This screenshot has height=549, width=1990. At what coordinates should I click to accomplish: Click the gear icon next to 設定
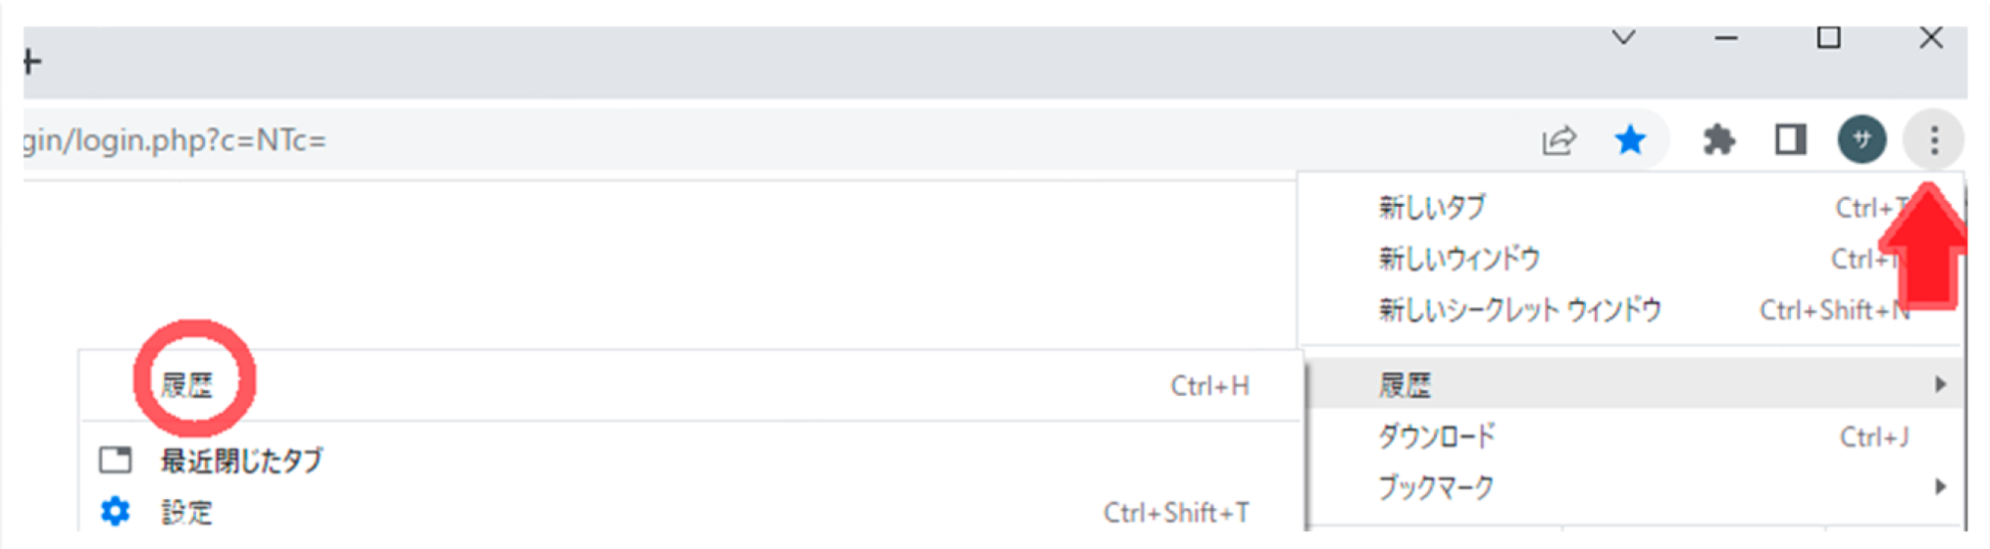pos(115,512)
